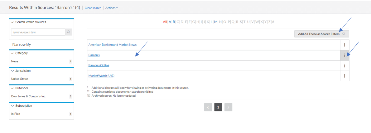Collapse the Category filter section
This screenshot has width=371, height=133.
coord(12,53)
